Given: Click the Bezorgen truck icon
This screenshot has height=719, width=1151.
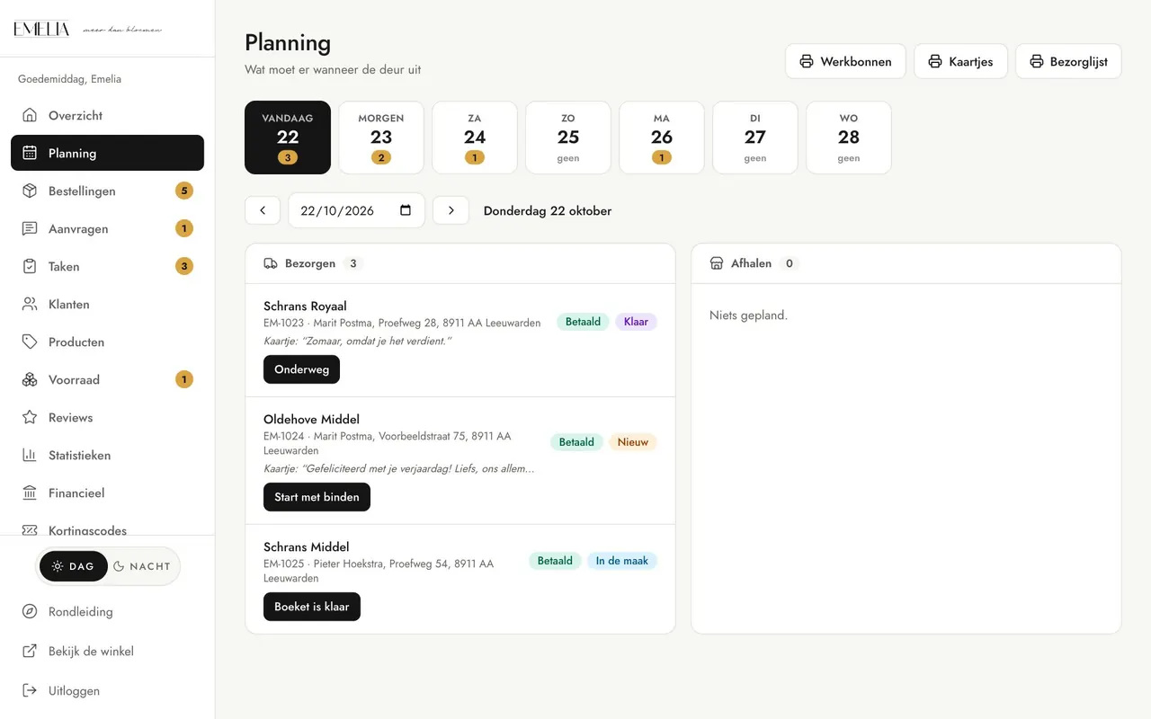Looking at the screenshot, I should tap(271, 263).
